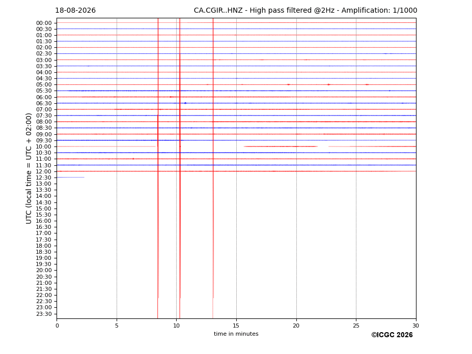Click the x-axis tick label 15

pyautogui.click(x=236, y=326)
